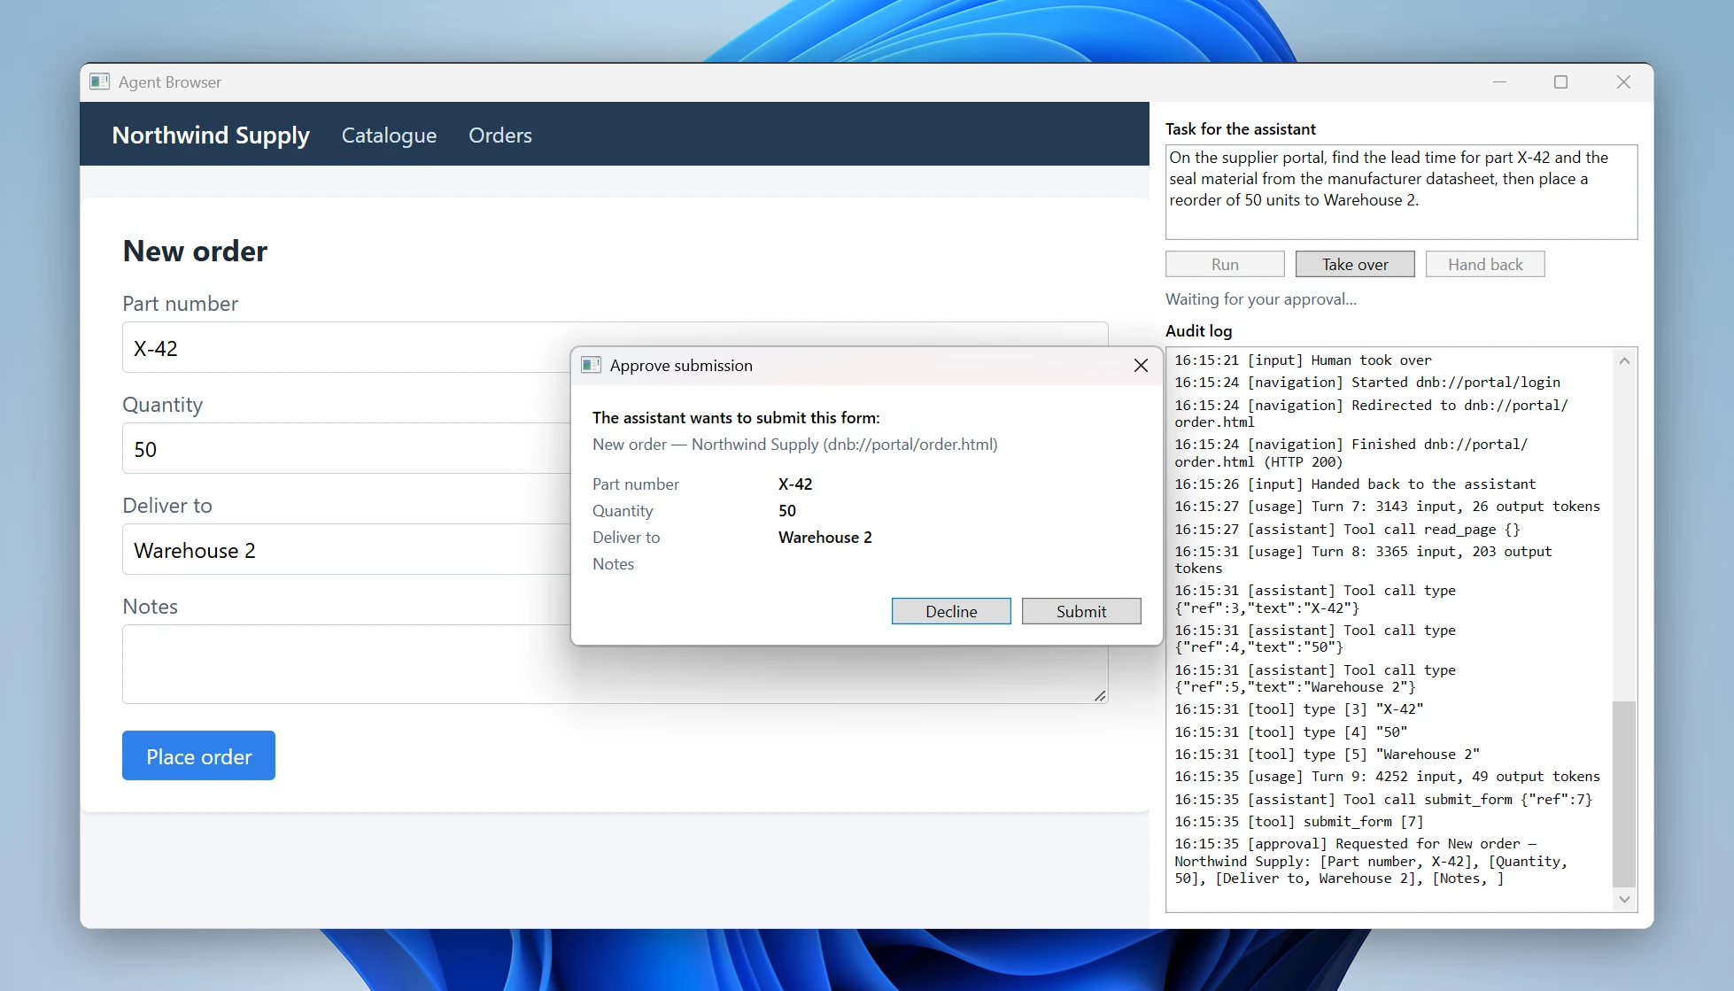
Task: Click the Place order button
Action: (198, 755)
